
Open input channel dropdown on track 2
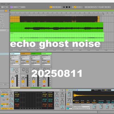click(x=26, y=59)
